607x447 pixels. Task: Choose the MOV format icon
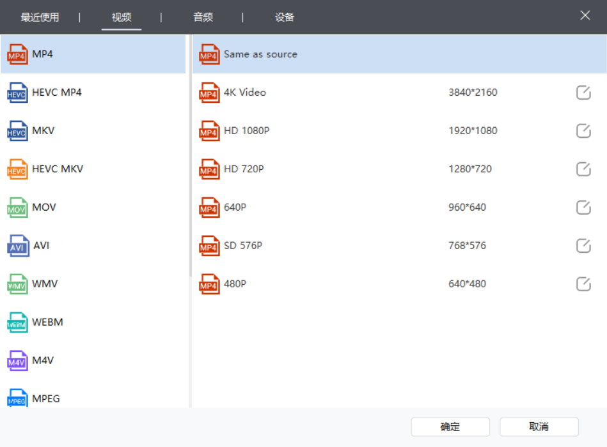pyautogui.click(x=19, y=207)
